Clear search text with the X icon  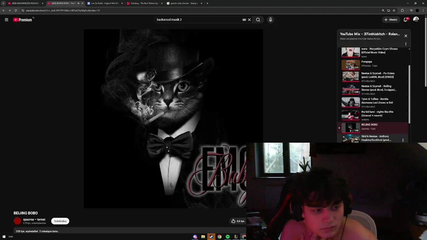coord(249,20)
